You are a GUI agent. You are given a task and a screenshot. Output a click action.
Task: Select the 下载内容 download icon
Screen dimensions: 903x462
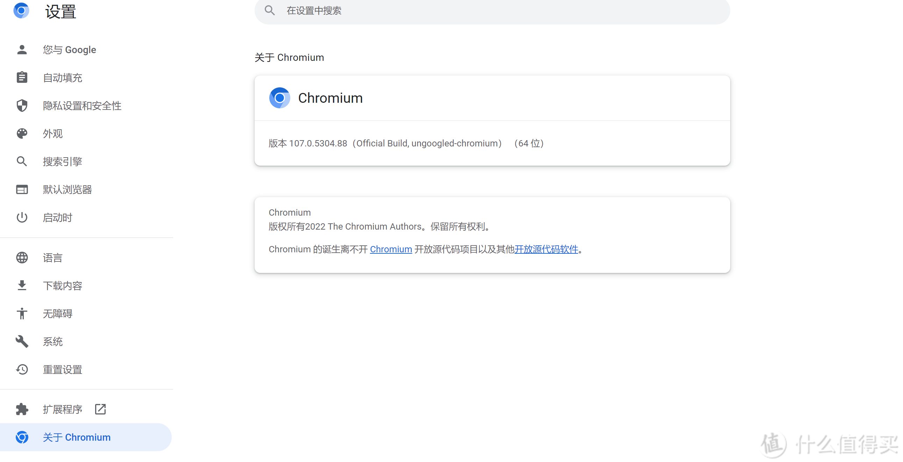(22, 286)
